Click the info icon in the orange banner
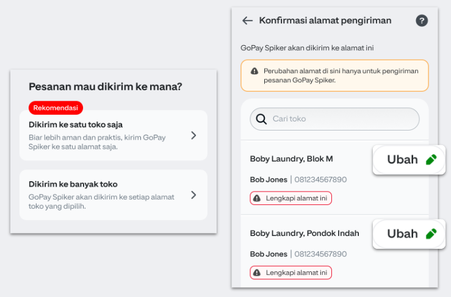Viewport: 451px width, 297px height. tap(254, 71)
